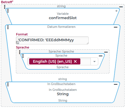Image resolution: width=126 pixels, height=108 pixels.
Task: Collapse the inner Sprache block
Action: (x=101, y=56)
